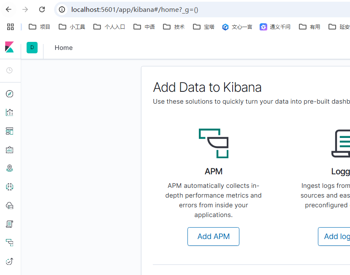The height and width of the screenshot is (275, 350).
Task: Open Uptime from the sidebar
Action: click(10, 261)
